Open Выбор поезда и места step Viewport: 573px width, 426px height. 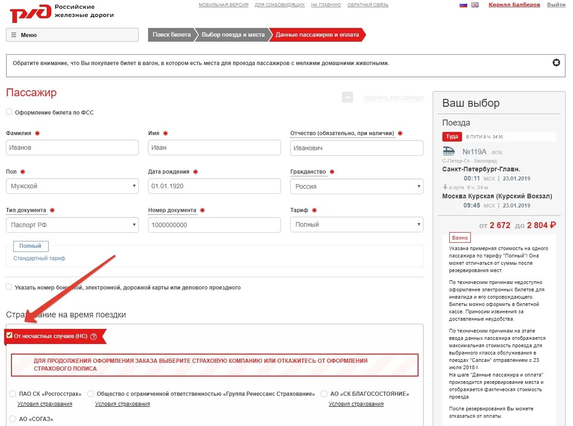(233, 35)
